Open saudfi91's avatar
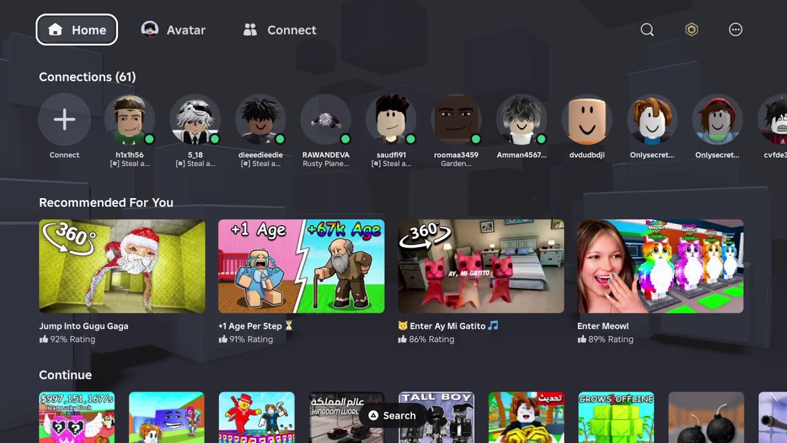This screenshot has width=787, height=443. coord(391,119)
